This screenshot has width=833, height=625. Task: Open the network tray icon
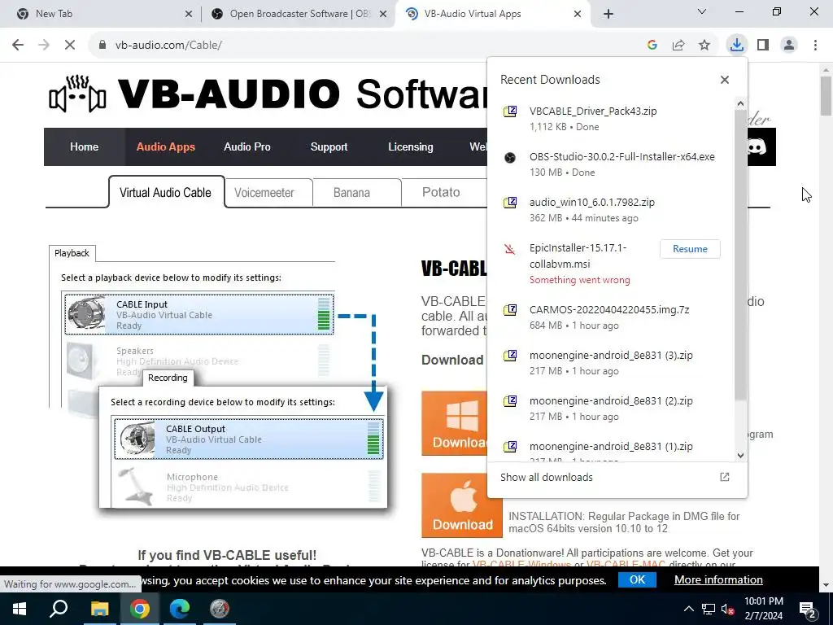[x=708, y=609]
